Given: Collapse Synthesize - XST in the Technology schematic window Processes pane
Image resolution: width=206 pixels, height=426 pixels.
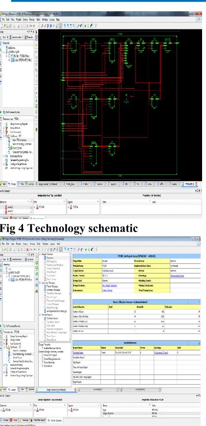Looking at the screenshot, I should click(x=3, y=136).
